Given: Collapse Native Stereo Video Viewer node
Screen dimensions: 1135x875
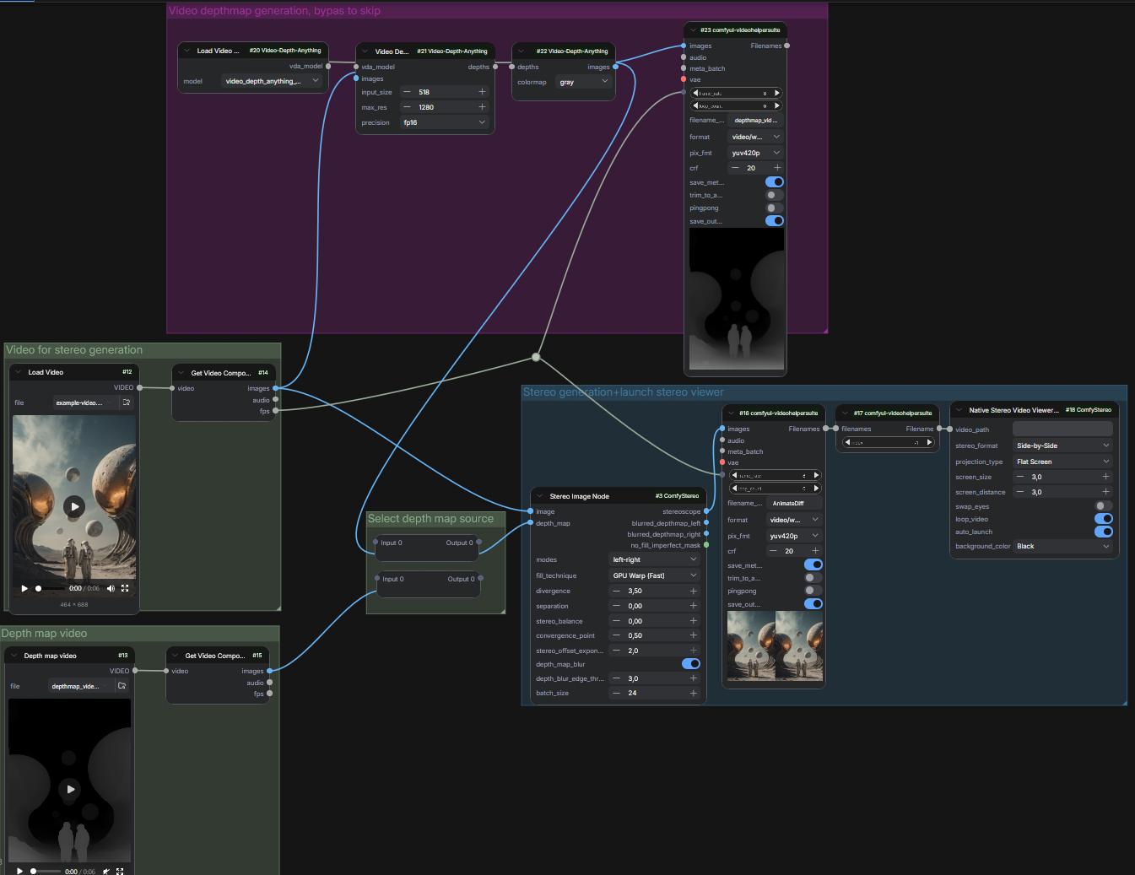Looking at the screenshot, I should click(x=959, y=410).
